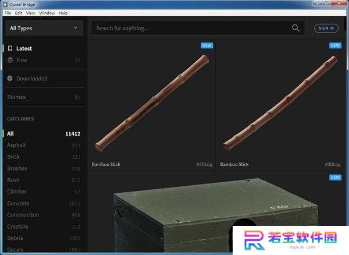Screen dimensions: 349x255
Task: Focus the Search for anything field
Action: (198, 28)
